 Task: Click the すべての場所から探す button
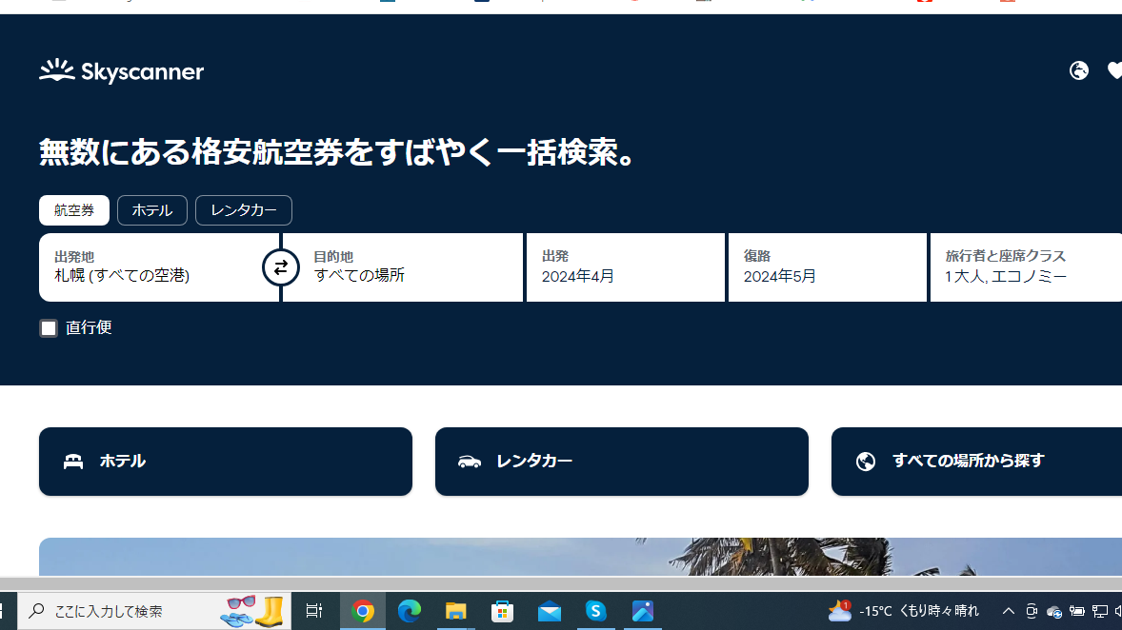pyautogui.click(x=975, y=462)
